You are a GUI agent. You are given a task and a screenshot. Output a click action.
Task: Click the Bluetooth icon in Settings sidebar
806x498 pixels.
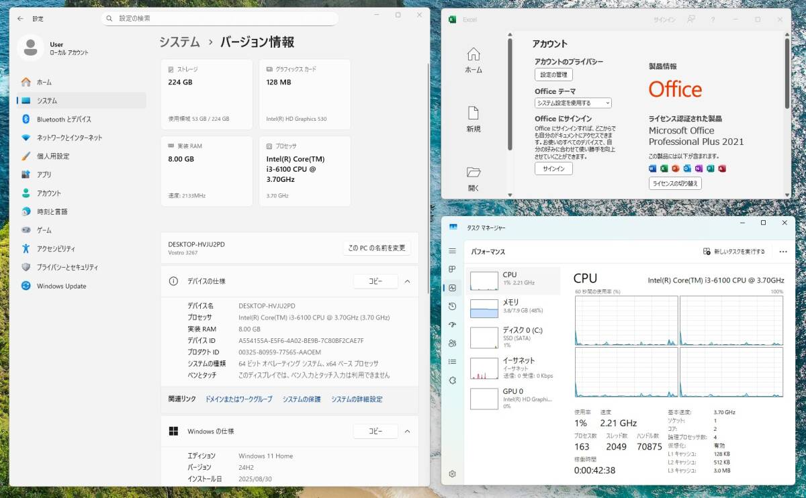(x=26, y=119)
